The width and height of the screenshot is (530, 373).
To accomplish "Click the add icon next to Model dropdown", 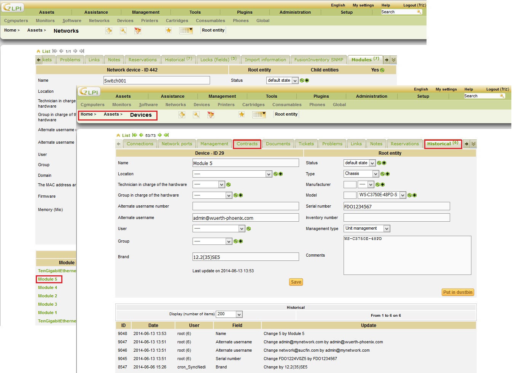I will (415, 195).
